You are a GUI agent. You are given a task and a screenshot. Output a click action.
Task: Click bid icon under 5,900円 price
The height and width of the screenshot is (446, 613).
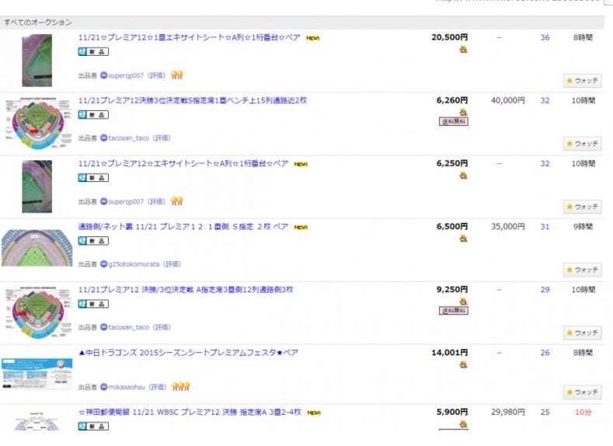coord(463,423)
